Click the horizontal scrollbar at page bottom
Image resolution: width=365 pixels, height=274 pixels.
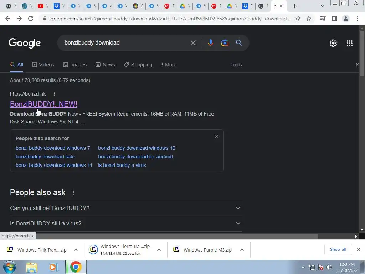coord(177,236)
